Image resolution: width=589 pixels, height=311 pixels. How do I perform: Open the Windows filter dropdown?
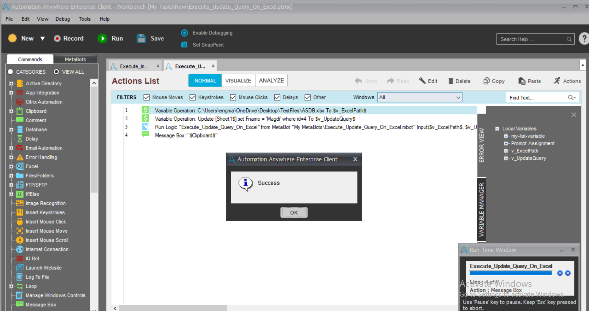(420, 97)
